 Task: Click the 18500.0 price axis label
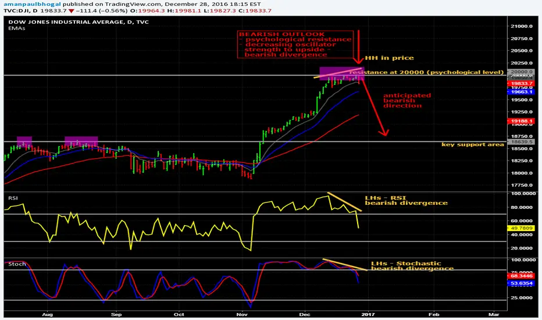point(522,149)
